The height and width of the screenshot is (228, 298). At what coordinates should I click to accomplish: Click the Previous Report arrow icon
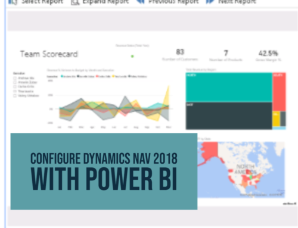pyautogui.click(x=141, y=2)
